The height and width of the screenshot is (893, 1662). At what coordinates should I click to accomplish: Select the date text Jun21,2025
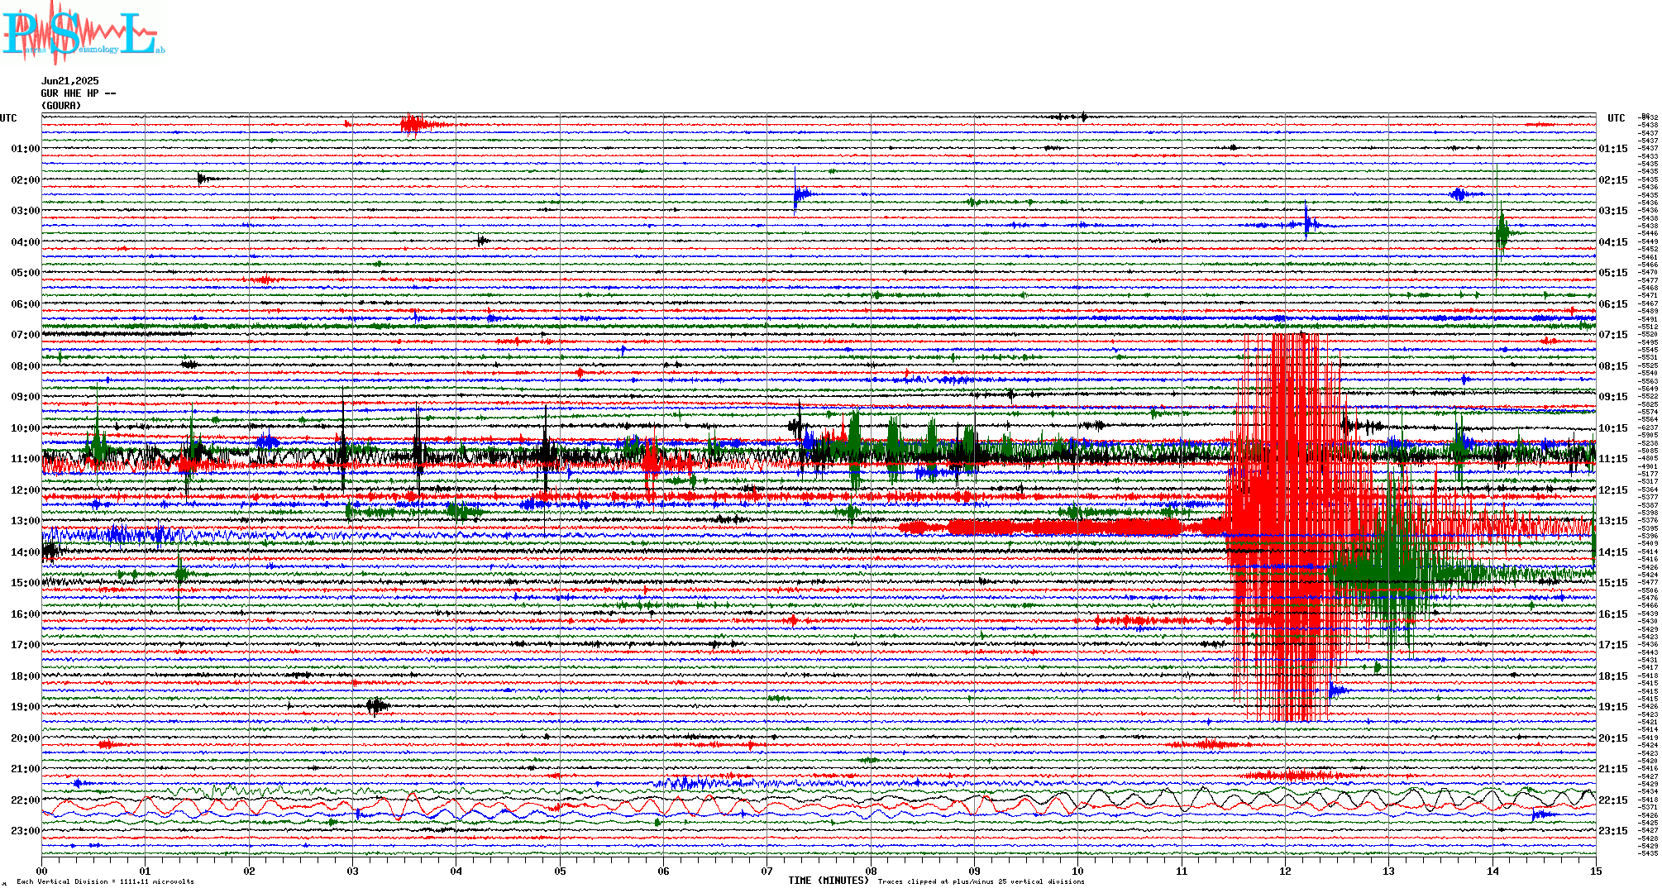pyautogui.click(x=70, y=81)
